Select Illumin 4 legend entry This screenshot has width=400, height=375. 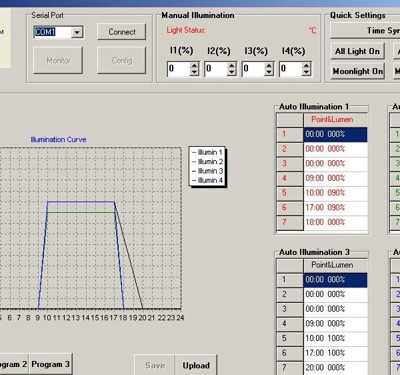pyautogui.click(x=207, y=180)
